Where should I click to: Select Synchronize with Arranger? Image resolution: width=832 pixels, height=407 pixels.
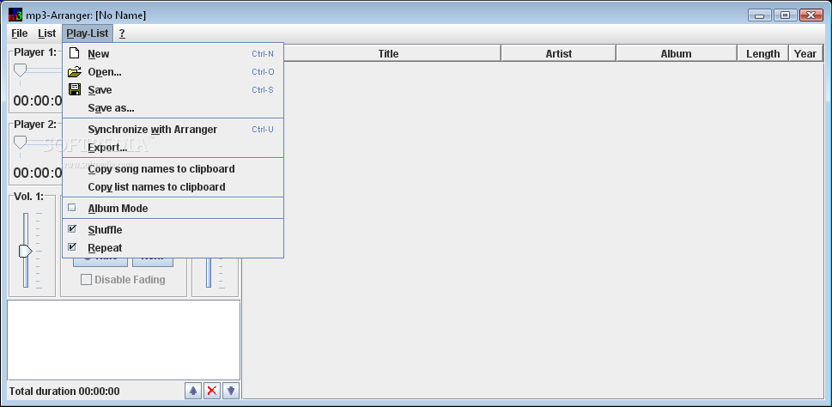(x=173, y=130)
